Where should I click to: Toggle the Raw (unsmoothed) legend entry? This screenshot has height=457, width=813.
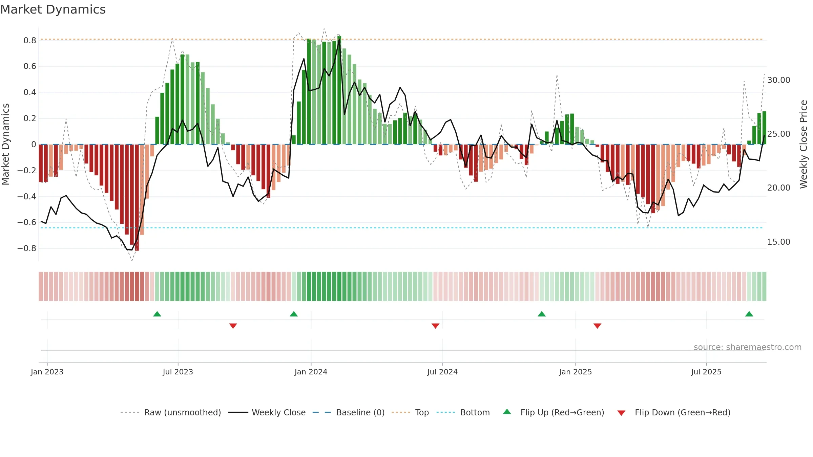pyautogui.click(x=171, y=412)
